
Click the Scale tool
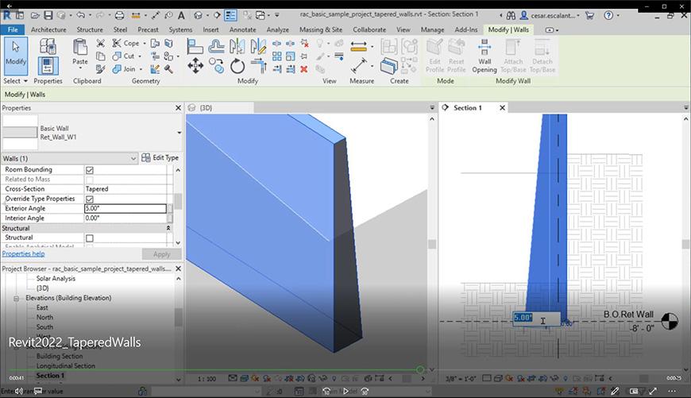291,56
